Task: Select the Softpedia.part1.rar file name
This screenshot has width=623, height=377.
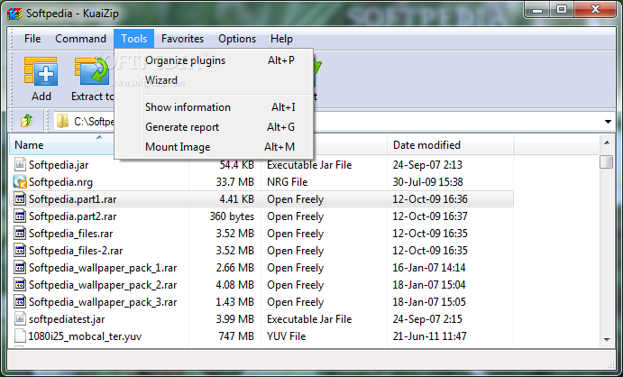Action: (73, 199)
